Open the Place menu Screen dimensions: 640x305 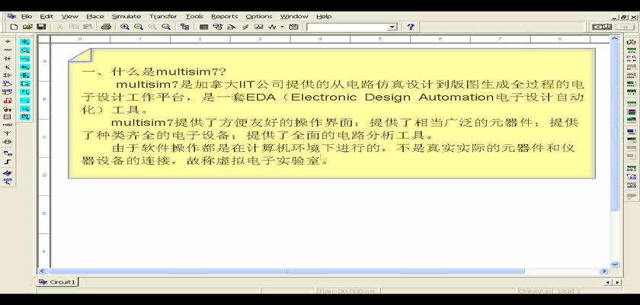[x=95, y=16]
